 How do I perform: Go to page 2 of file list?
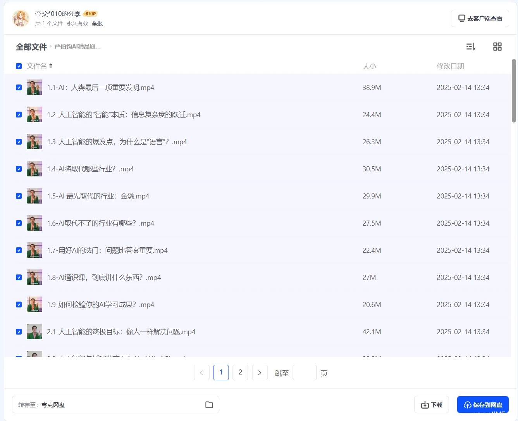click(240, 373)
